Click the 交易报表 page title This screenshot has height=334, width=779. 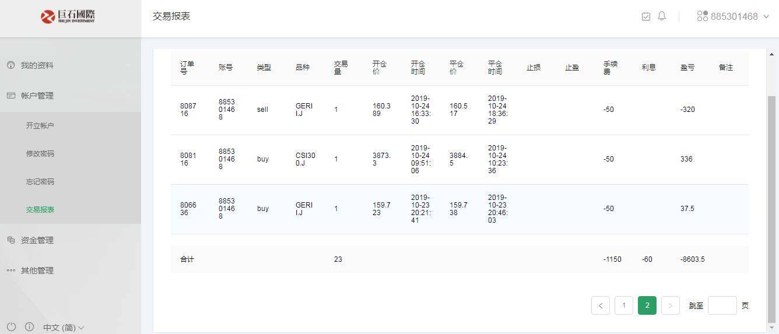tap(171, 16)
